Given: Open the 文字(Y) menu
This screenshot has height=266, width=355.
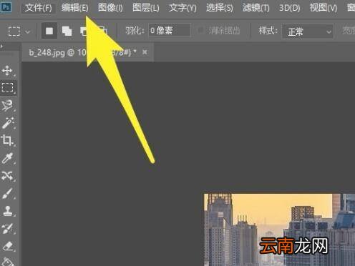Looking at the screenshot, I should (x=183, y=8).
